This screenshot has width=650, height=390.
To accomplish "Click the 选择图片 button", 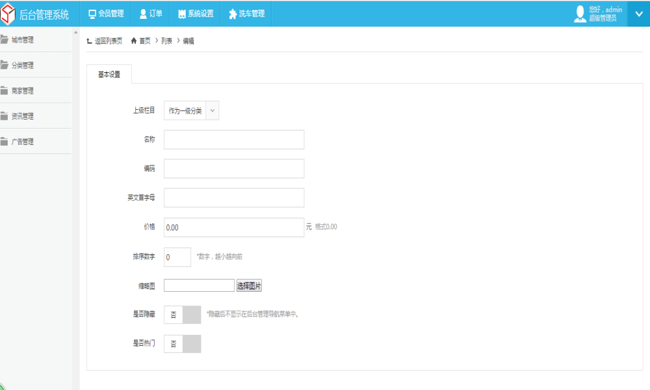I will (249, 285).
